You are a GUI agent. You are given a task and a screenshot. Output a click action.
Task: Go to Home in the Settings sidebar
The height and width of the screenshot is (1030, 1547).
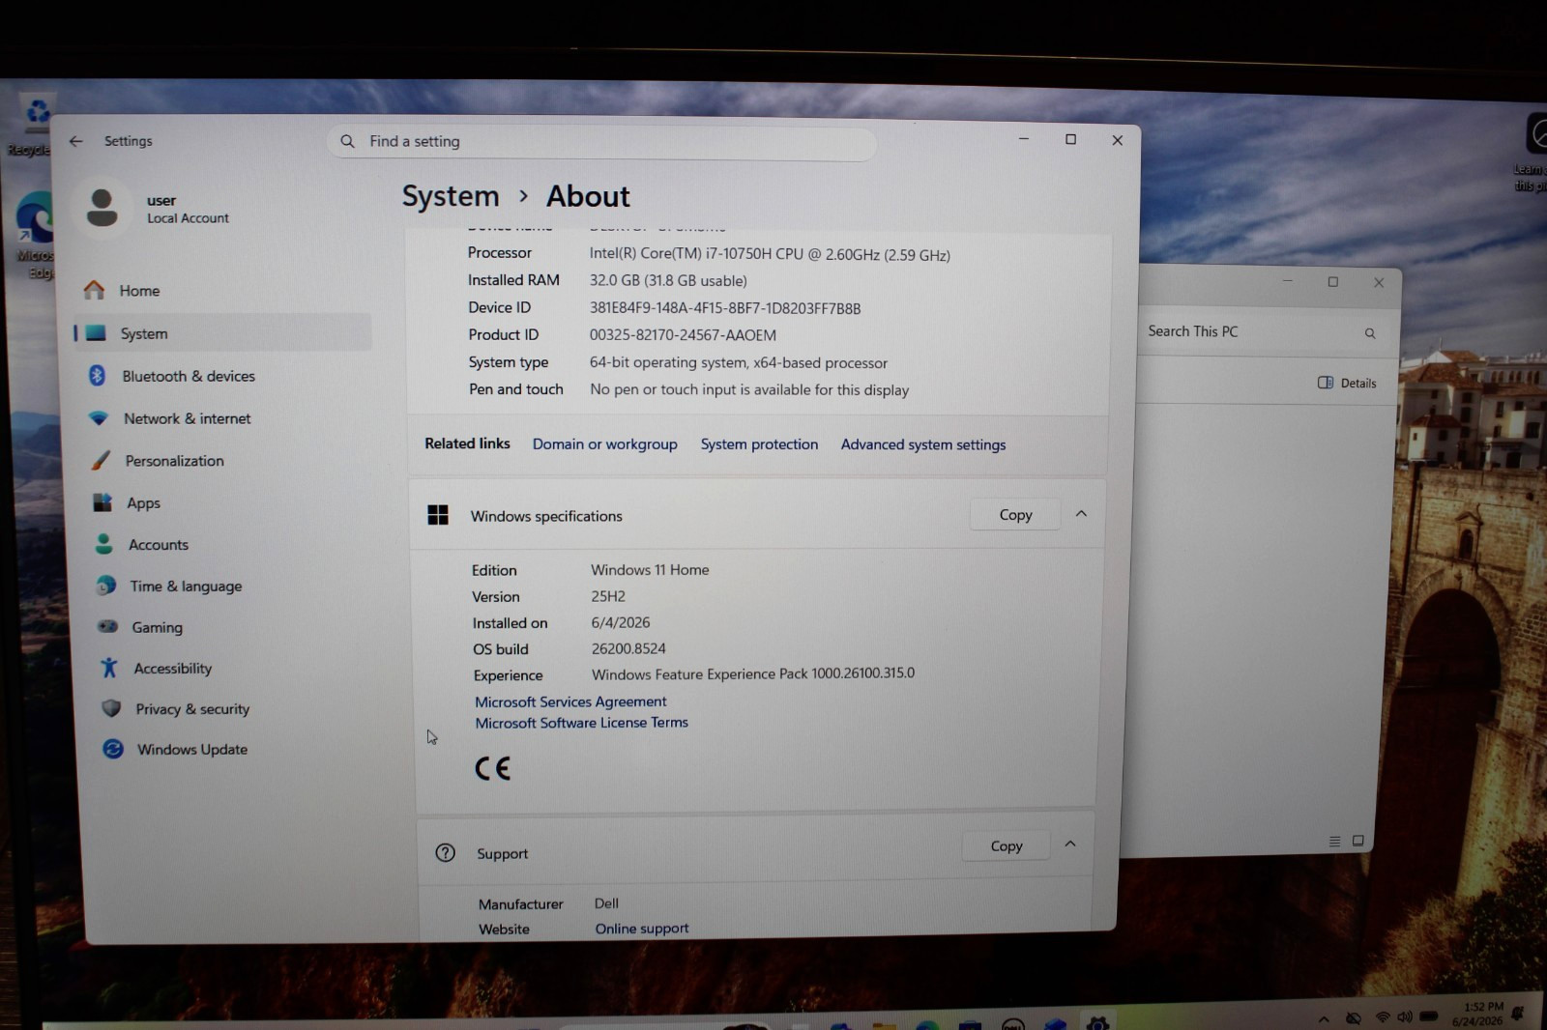(x=222, y=291)
